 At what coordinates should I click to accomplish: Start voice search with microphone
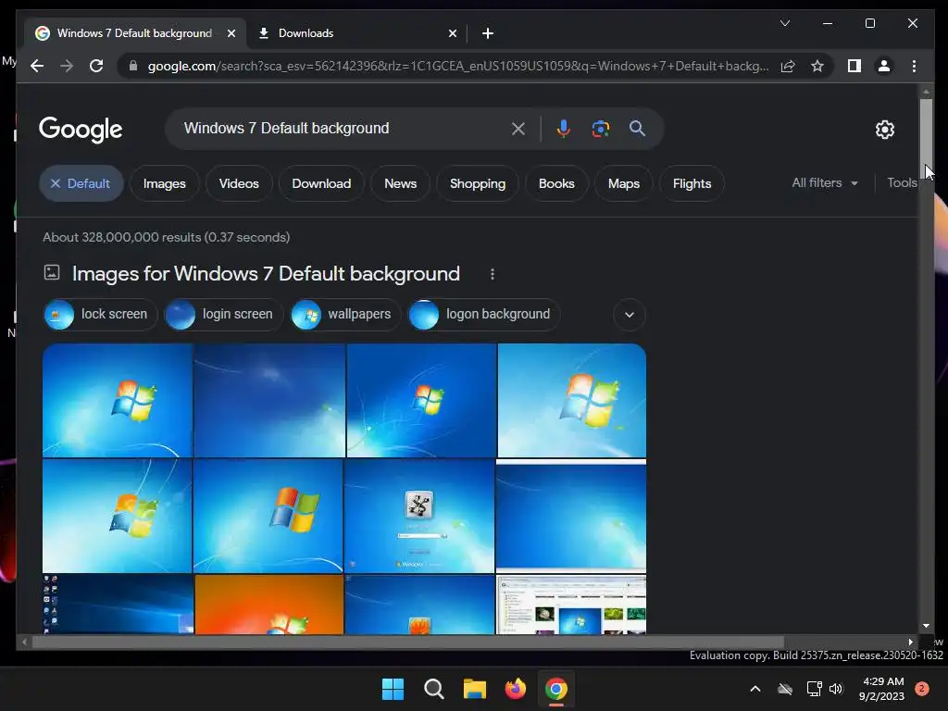pyautogui.click(x=564, y=128)
